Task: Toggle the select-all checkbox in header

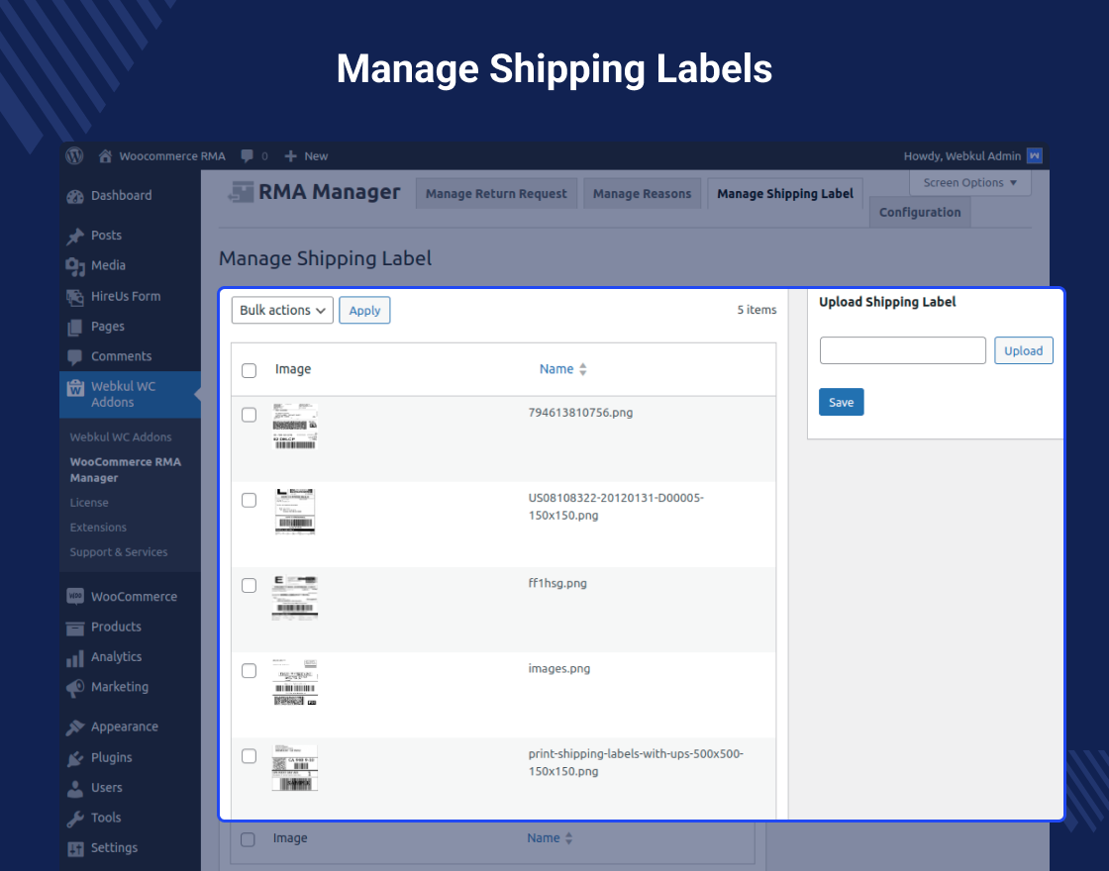Action: pyautogui.click(x=250, y=370)
